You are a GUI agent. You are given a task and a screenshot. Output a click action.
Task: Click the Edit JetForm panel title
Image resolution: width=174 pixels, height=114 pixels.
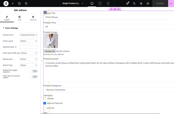point(20,10)
